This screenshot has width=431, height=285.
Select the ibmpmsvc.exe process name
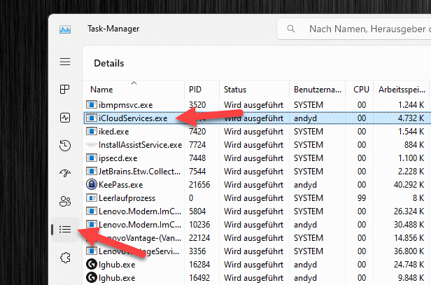(x=126, y=105)
